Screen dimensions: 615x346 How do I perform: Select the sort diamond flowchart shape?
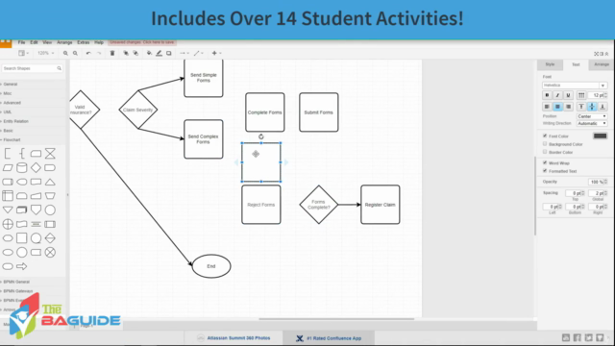click(x=50, y=238)
